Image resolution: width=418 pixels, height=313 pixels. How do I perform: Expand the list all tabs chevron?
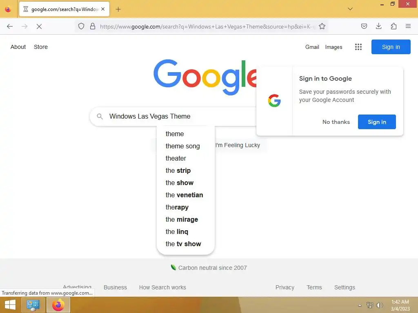point(350,9)
